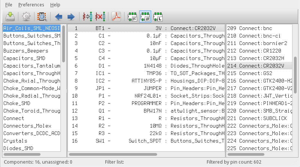Select component row D1 1N4148

coord(146,66)
